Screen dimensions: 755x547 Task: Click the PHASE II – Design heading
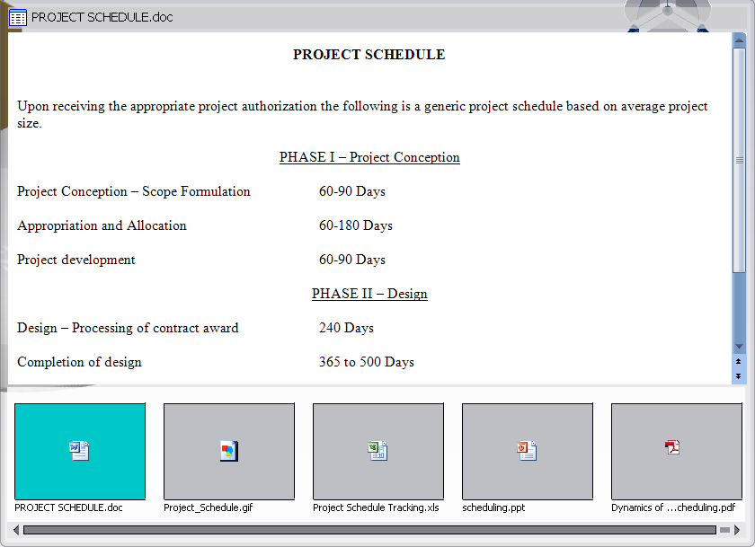(369, 294)
